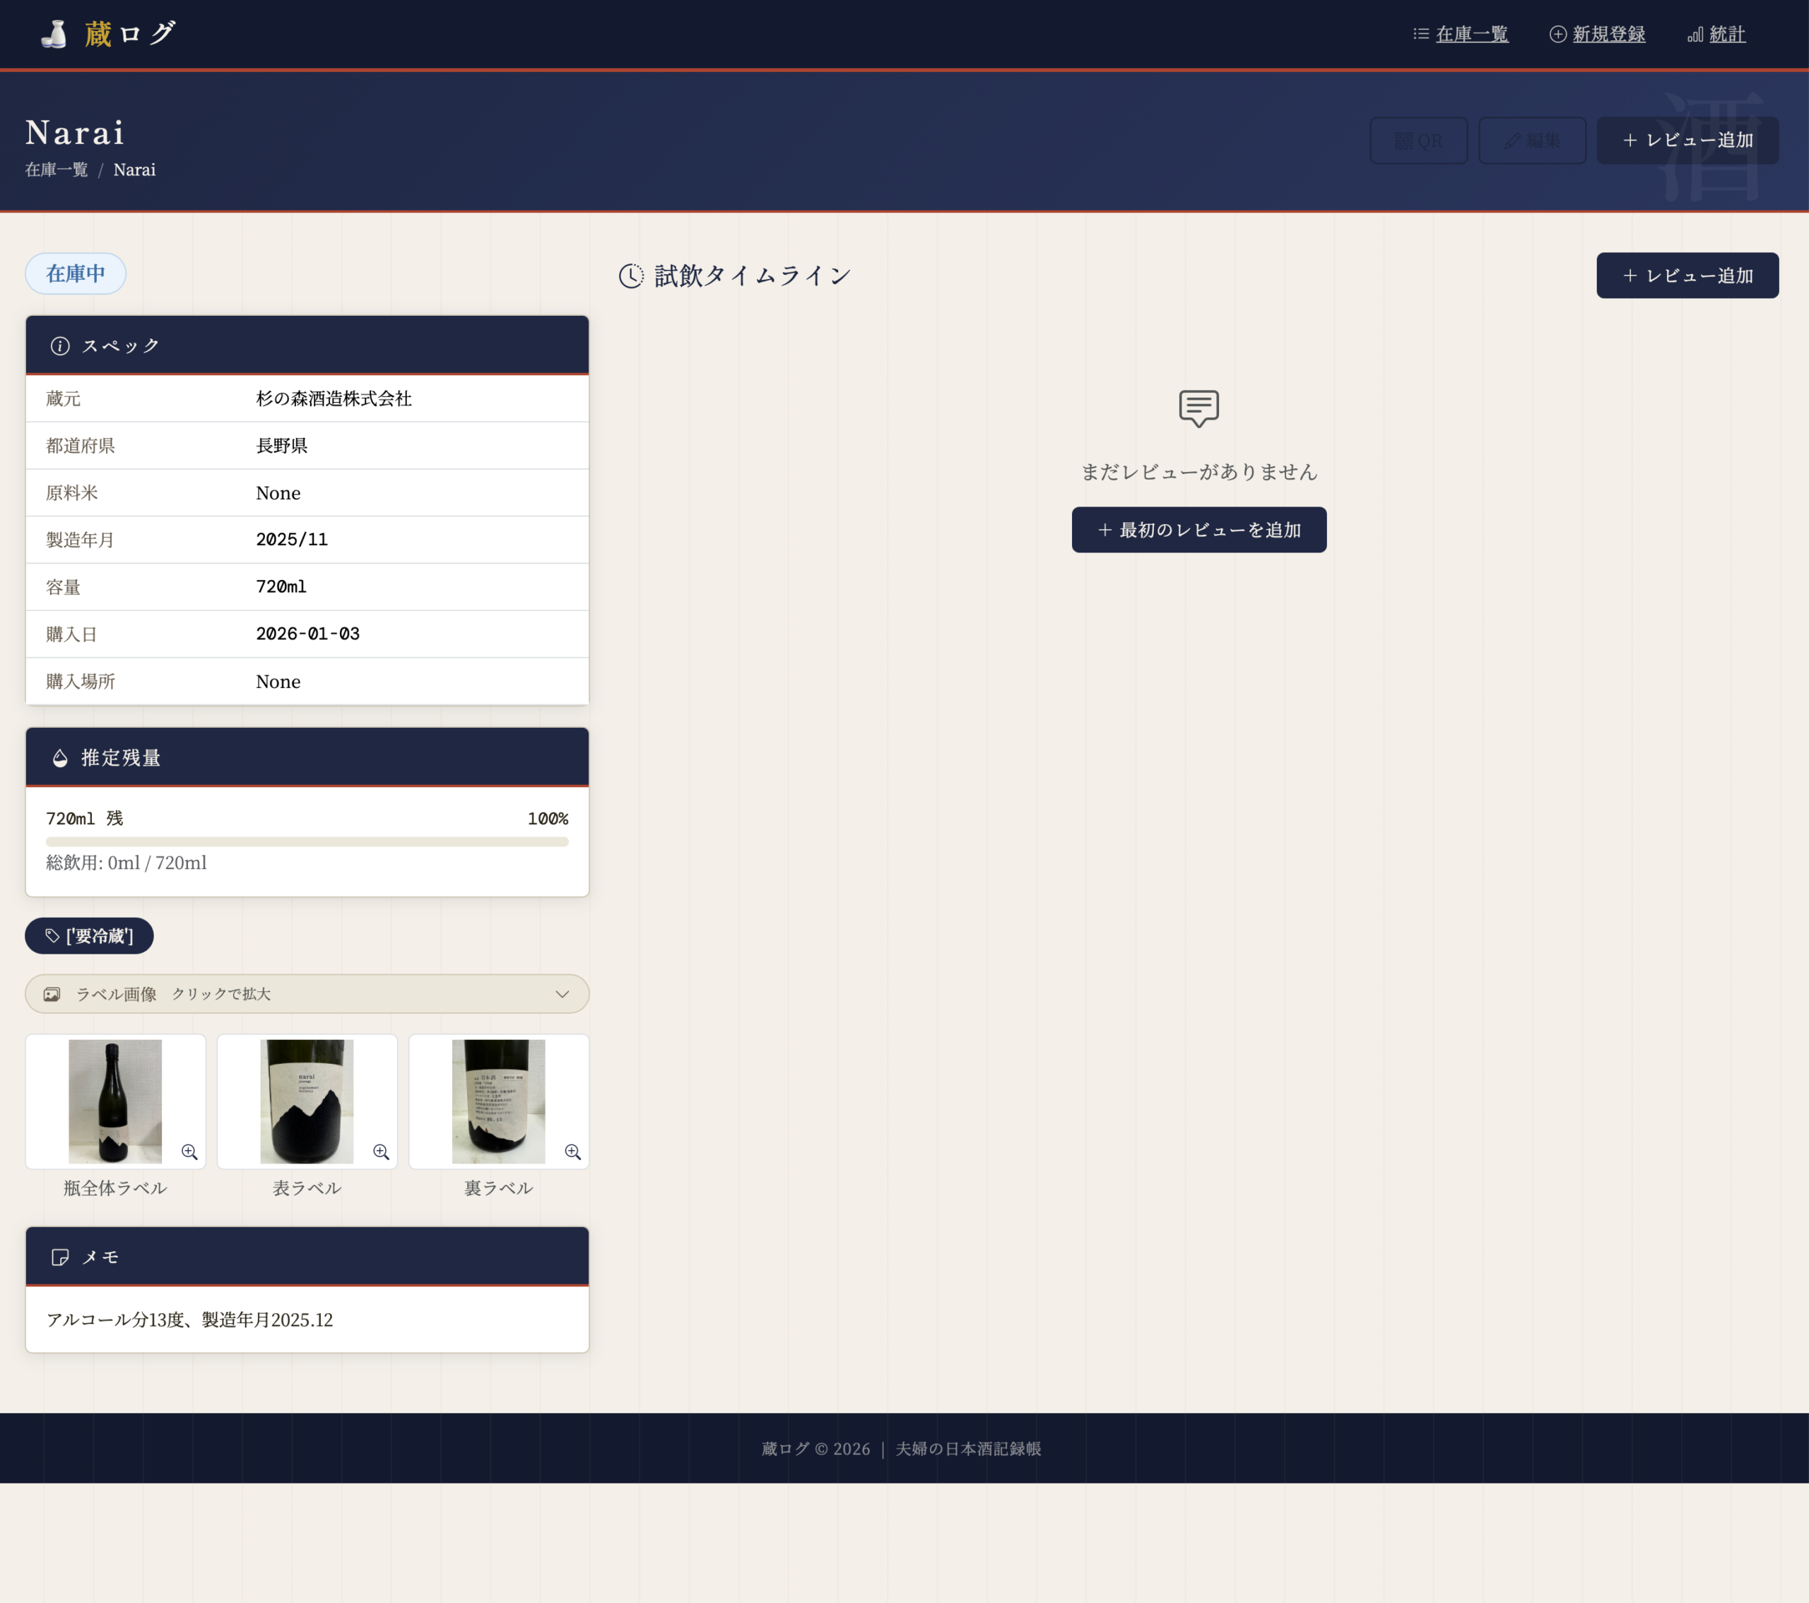Click 最初のレビューを追加 button
Viewport: 1809px width, 1603px height.
[1198, 530]
